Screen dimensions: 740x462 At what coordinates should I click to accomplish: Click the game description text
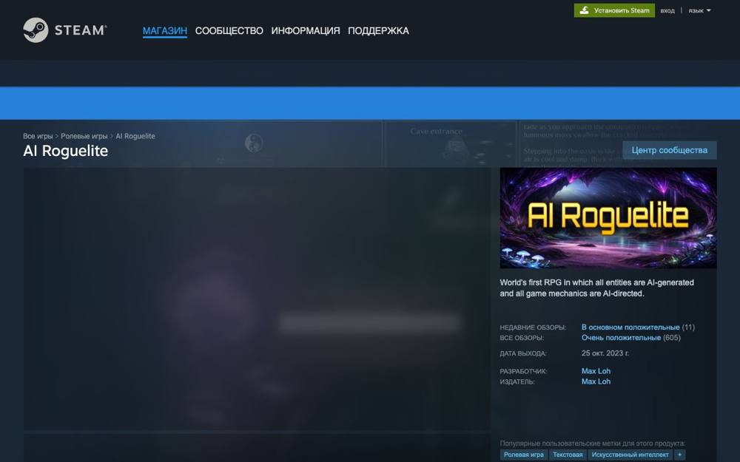pos(596,288)
